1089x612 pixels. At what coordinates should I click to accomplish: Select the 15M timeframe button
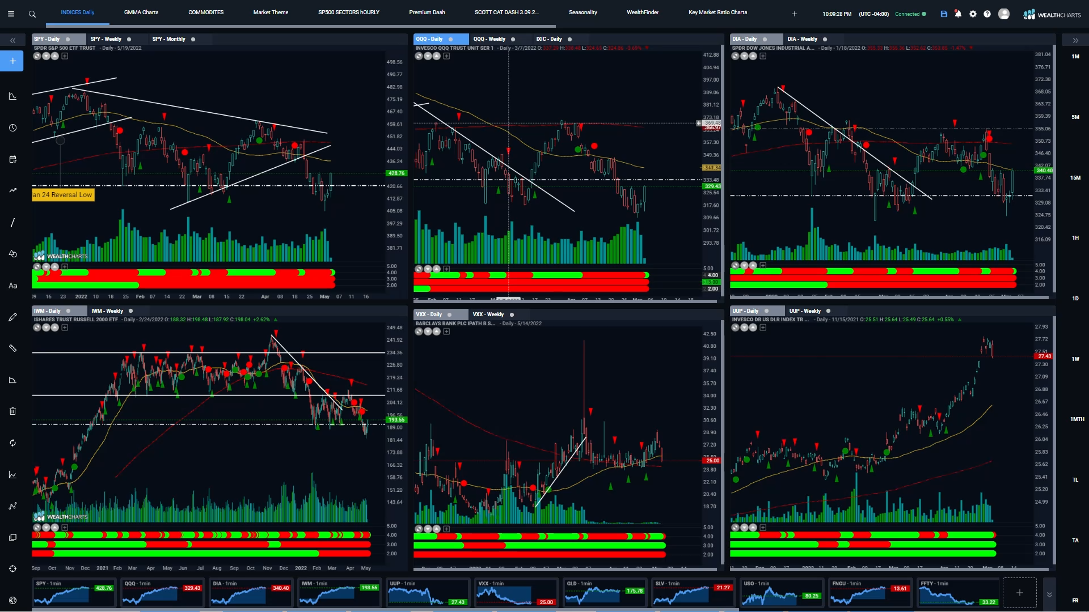(x=1075, y=178)
